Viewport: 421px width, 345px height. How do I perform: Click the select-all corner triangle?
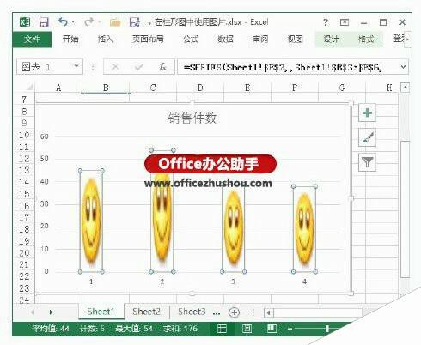click(29, 88)
